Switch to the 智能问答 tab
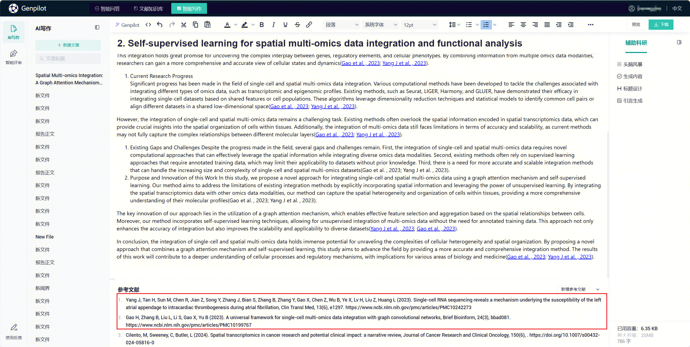The height and width of the screenshot is (347, 690). click(x=107, y=9)
